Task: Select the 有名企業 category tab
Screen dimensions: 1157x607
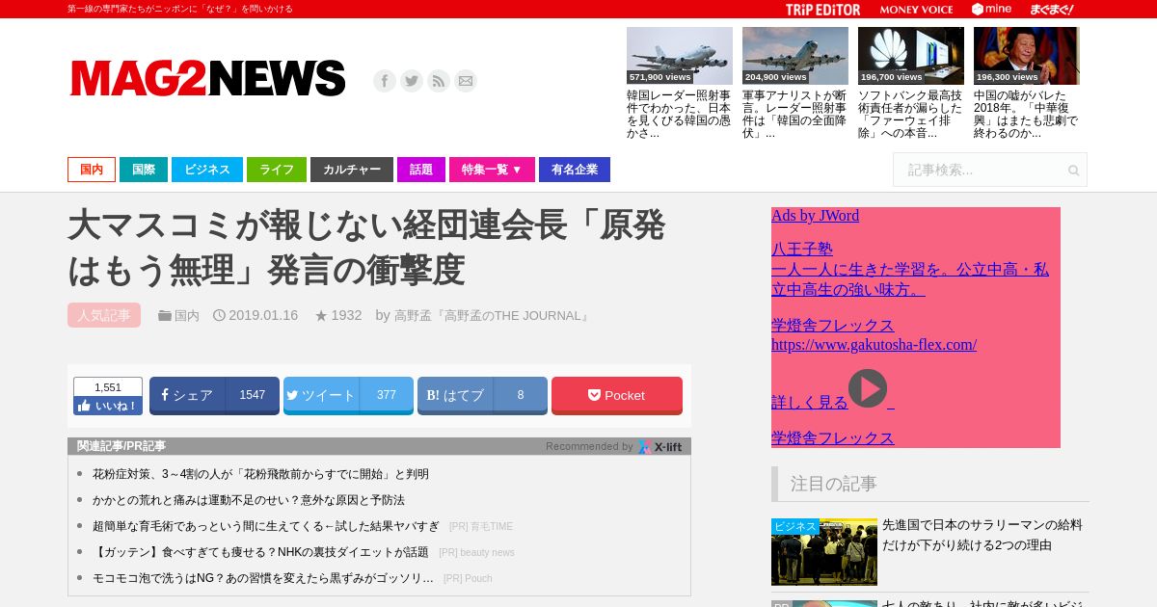Action: tap(575, 170)
